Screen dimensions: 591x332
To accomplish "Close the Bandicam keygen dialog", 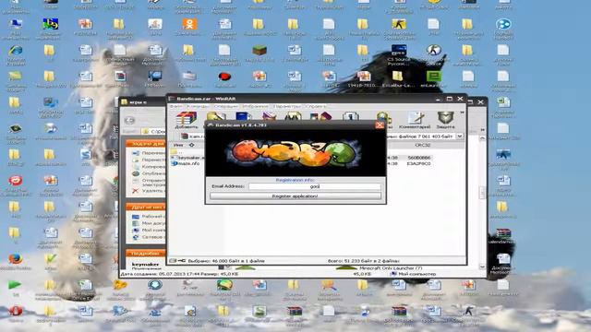I will click(380, 125).
